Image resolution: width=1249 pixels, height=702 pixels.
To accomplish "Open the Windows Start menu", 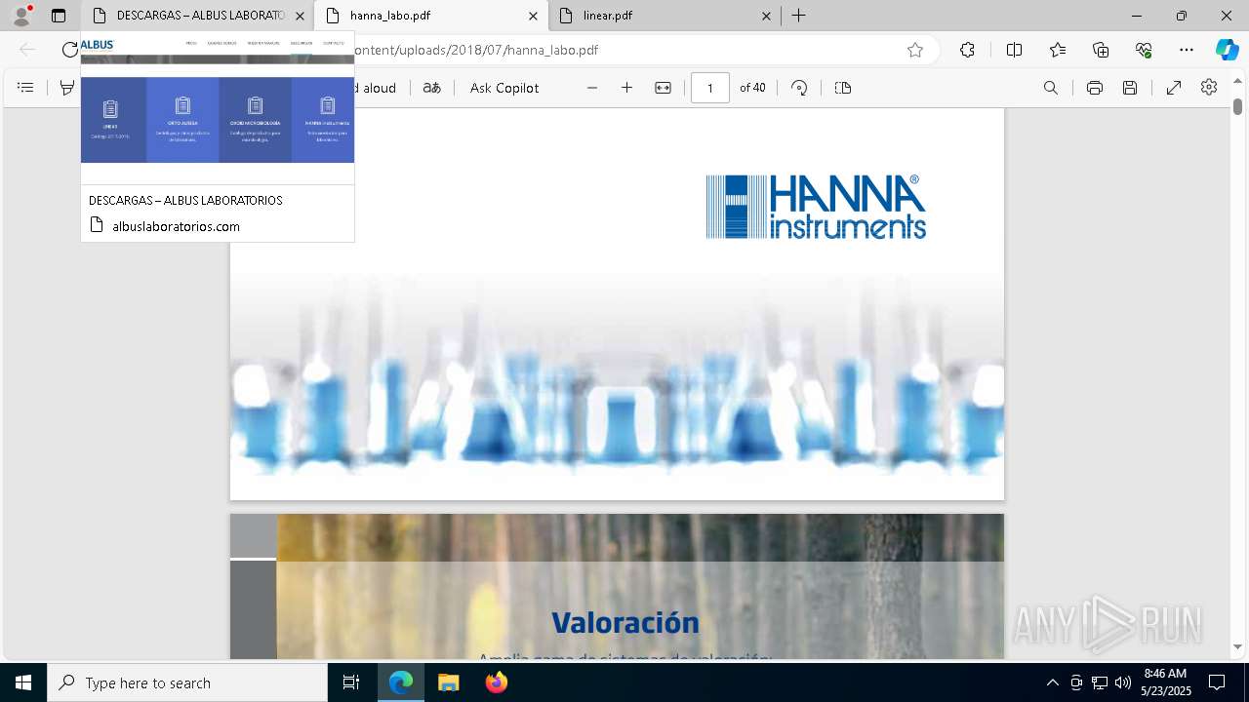I will [x=23, y=682].
